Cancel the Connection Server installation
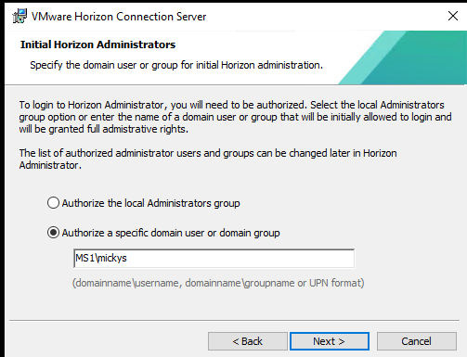 (x=417, y=341)
